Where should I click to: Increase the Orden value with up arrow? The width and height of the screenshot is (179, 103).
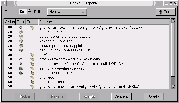(29, 10)
